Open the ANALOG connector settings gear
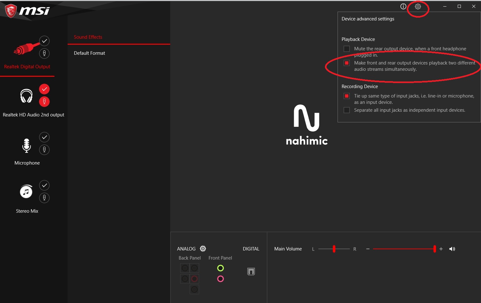 click(203, 249)
